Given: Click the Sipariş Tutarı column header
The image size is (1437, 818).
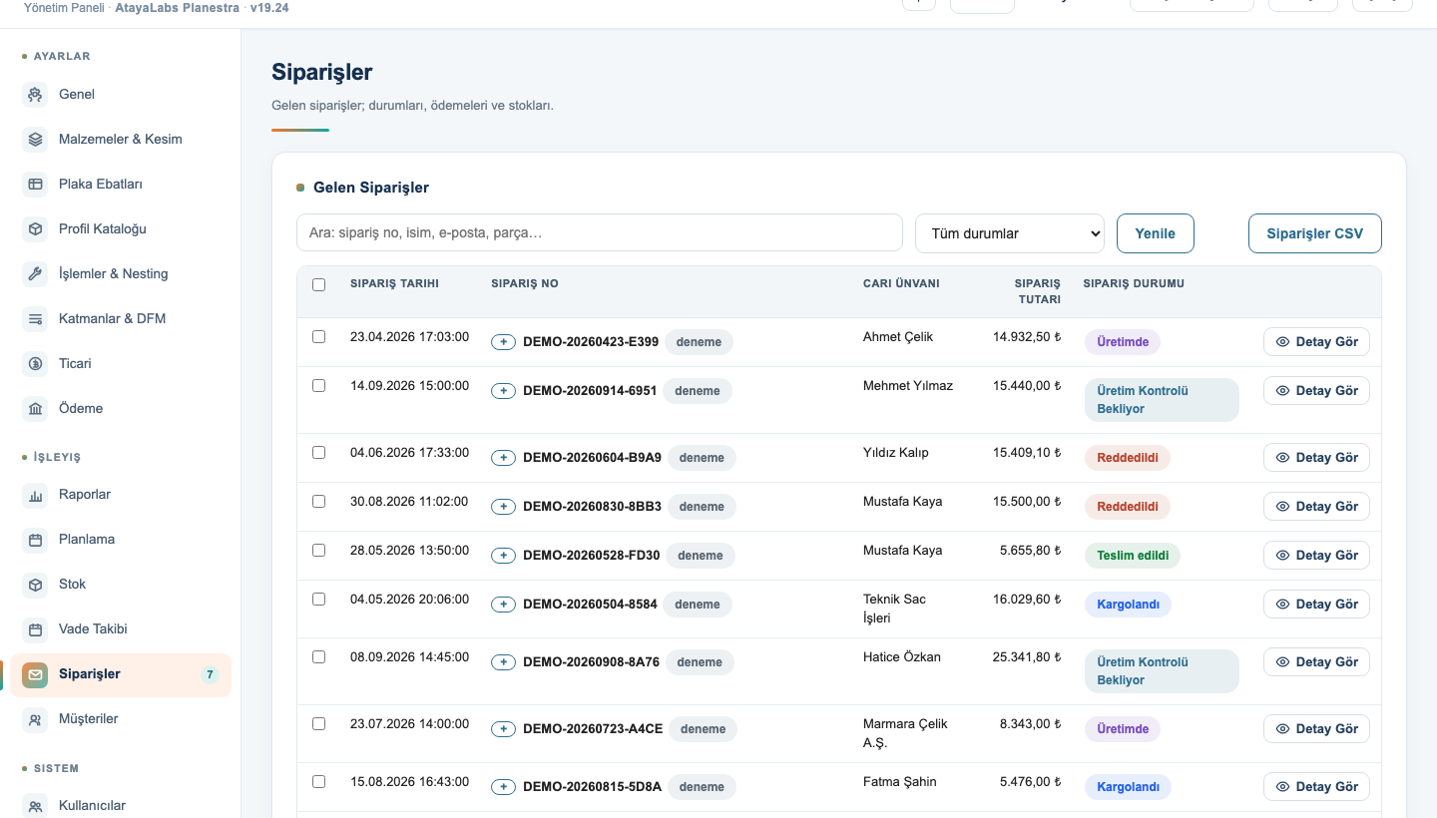Looking at the screenshot, I should coord(1038,291).
